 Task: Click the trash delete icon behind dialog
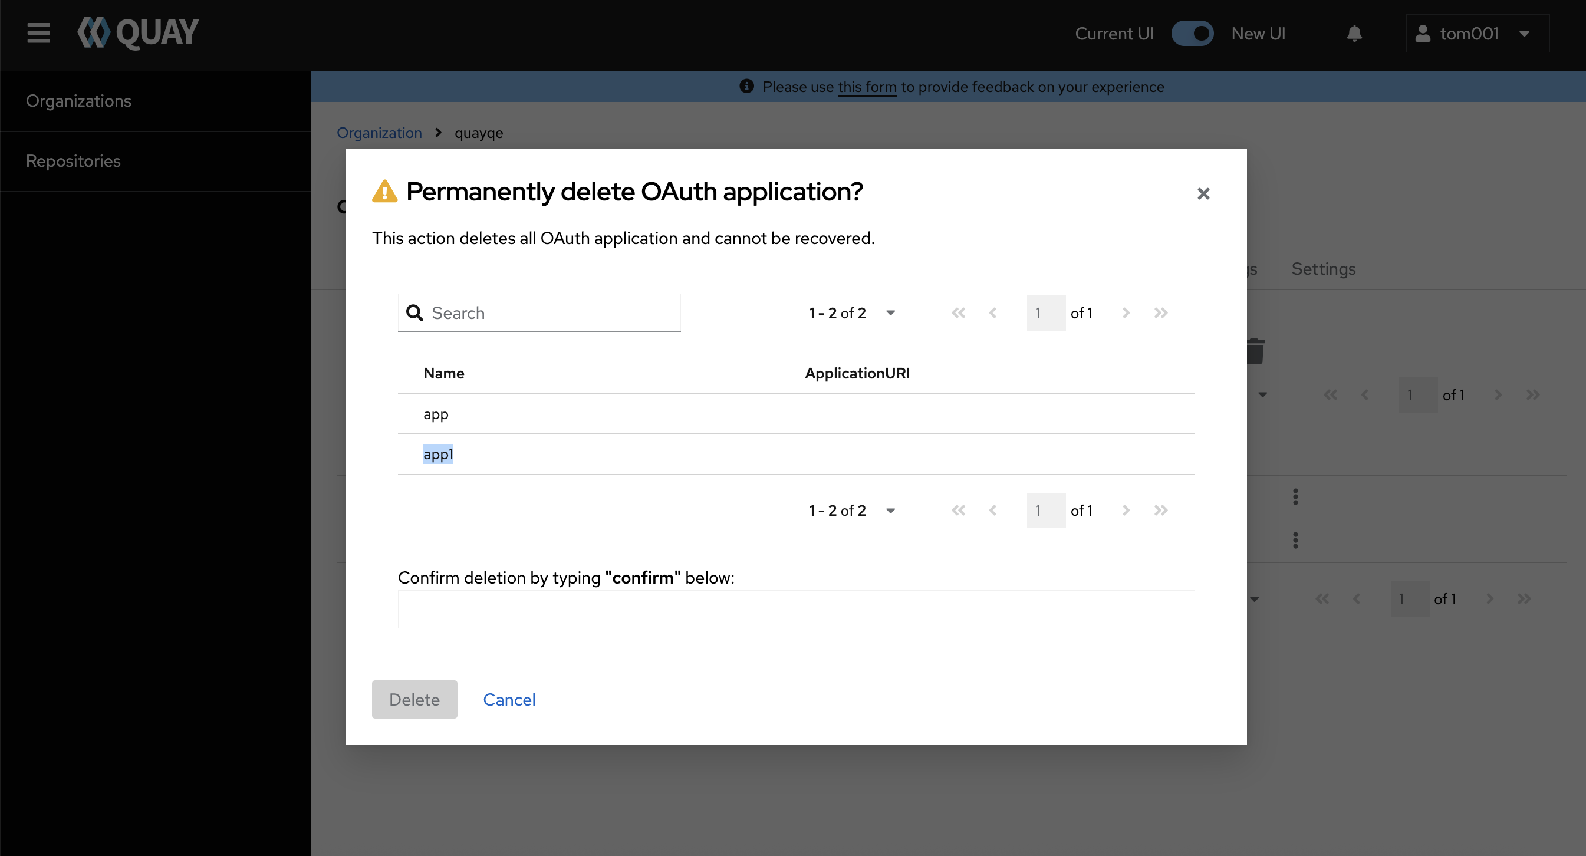click(x=1255, y=351)
